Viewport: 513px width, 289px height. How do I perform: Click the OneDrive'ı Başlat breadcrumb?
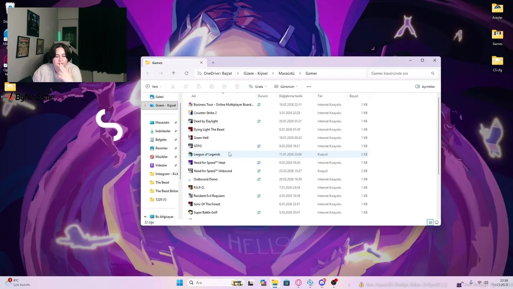[x=218, y=73]
